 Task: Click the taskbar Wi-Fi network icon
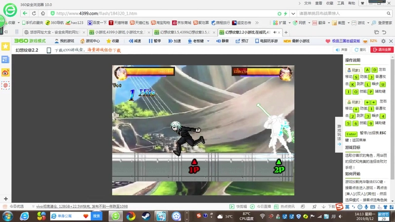(x=262, y=216)
